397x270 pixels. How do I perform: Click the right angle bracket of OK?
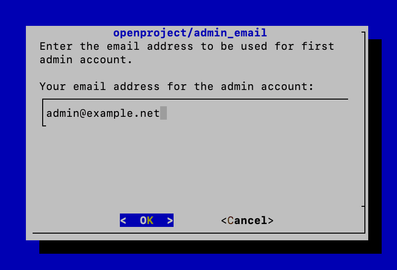click(170, 220)
